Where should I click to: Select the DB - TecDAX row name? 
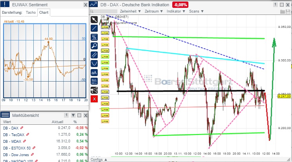14,135
